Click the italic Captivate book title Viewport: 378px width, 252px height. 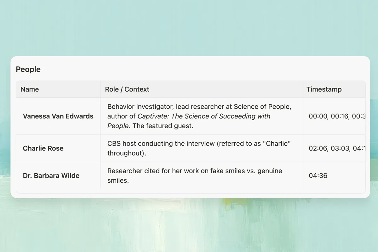pos(203,116)
